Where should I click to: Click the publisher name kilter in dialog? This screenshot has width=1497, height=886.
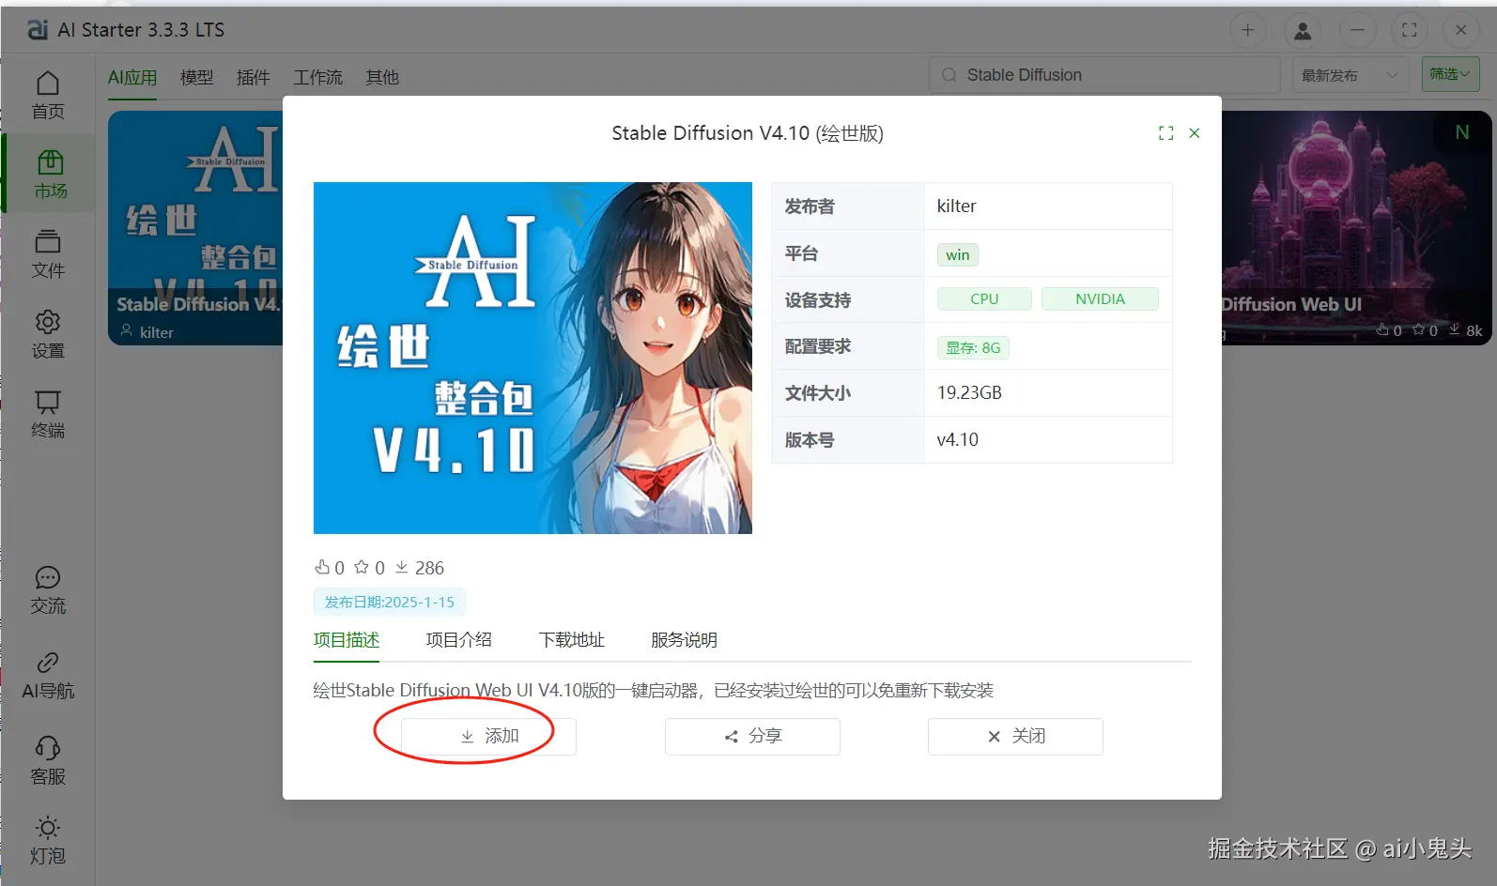coord(956,206)
